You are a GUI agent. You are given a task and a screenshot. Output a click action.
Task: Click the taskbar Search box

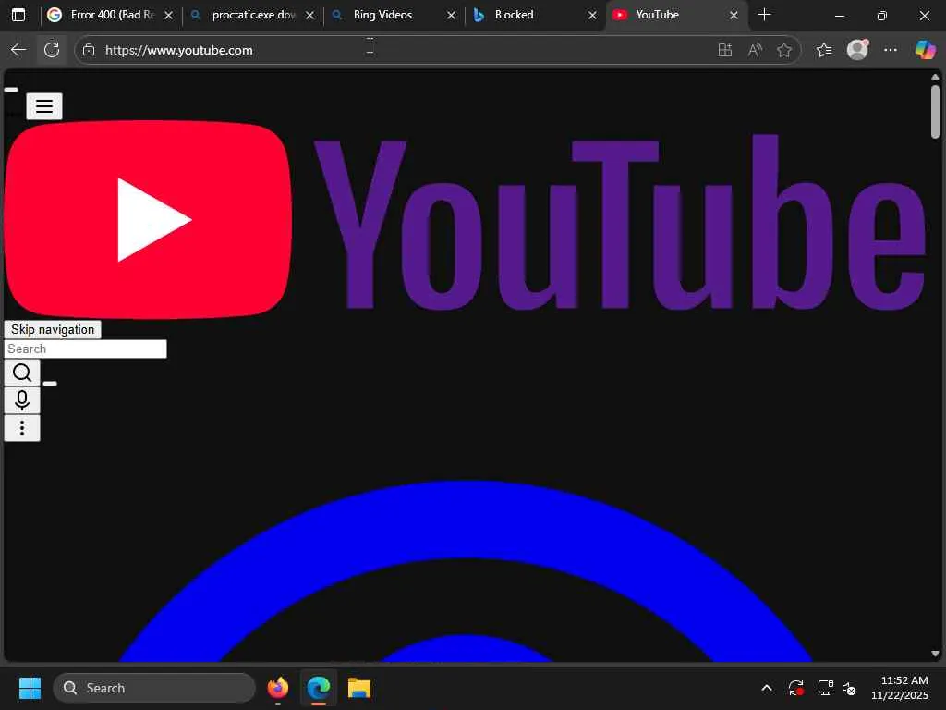tap(154, 688)
